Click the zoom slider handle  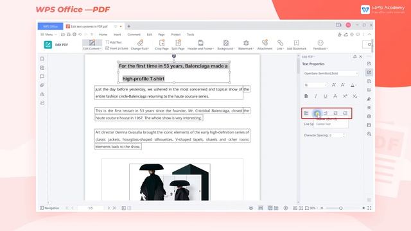(340, 208)
